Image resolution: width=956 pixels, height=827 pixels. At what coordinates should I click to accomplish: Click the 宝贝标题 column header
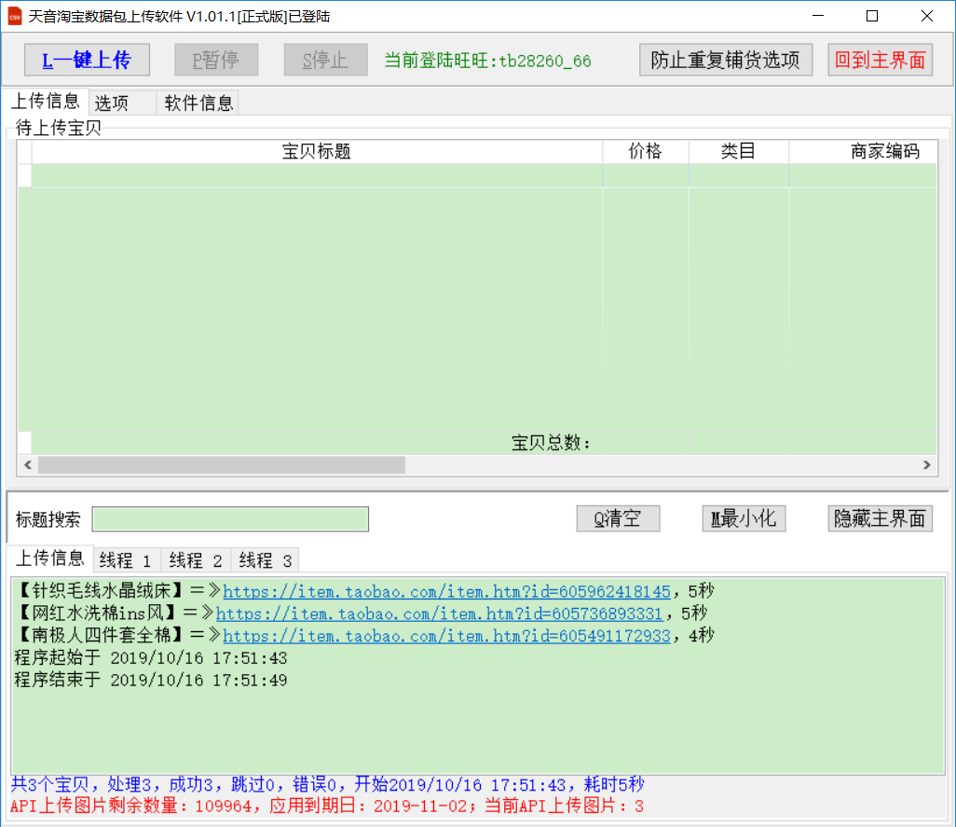coord(317,152)
